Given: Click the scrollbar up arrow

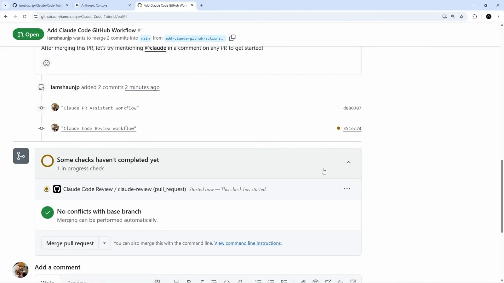Looking at the screenshot, I should pos(502,25).
